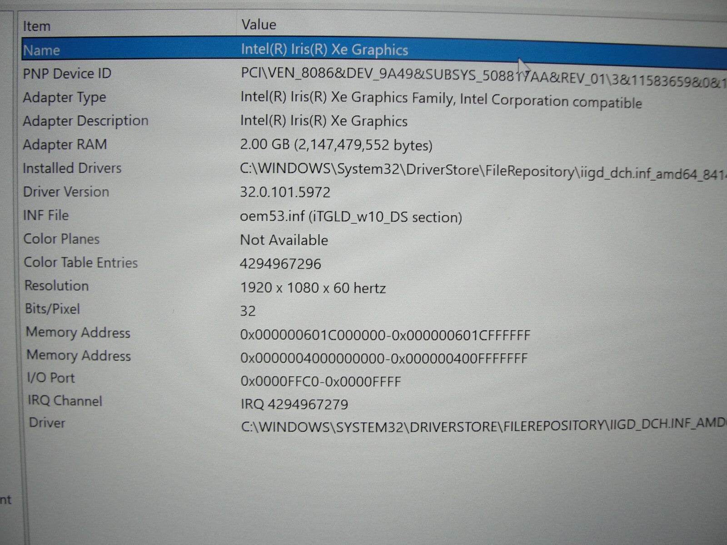Select the highlighted Name row

(42, 50)
